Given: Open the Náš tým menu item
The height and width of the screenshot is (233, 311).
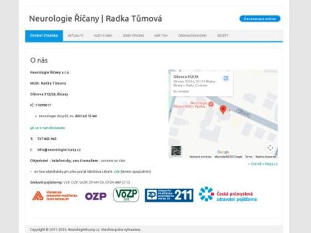Looking at the screenshot, I should (160, 35).
